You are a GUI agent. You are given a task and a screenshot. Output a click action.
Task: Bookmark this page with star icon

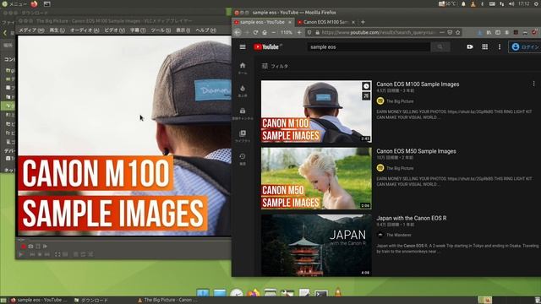pos(458,32)
